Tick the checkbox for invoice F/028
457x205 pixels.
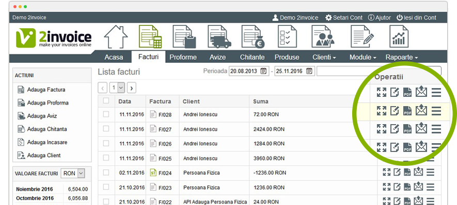(106, 114)
